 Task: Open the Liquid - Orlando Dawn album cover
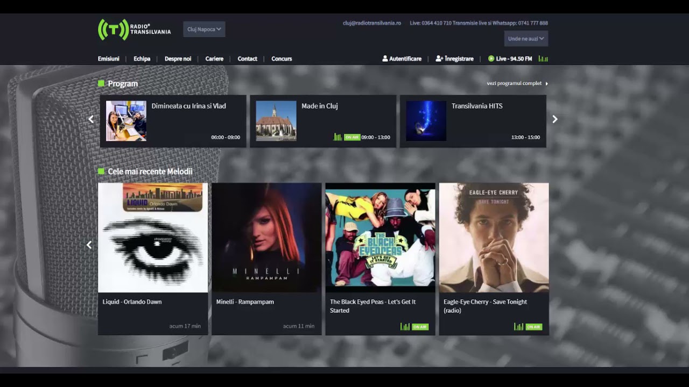click(153, 238)
